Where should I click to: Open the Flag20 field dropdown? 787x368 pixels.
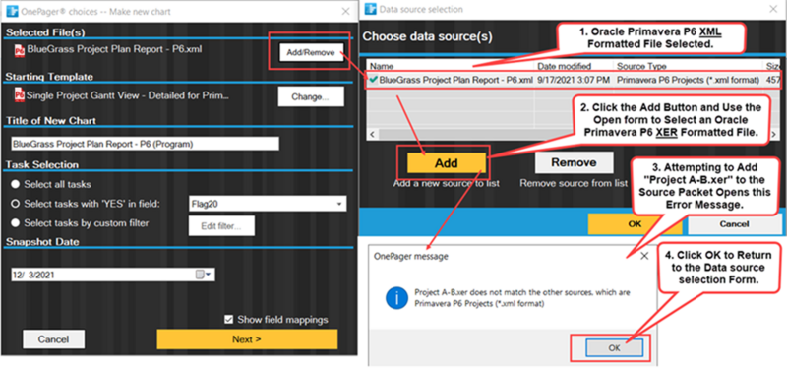click(x=339, y=204)
